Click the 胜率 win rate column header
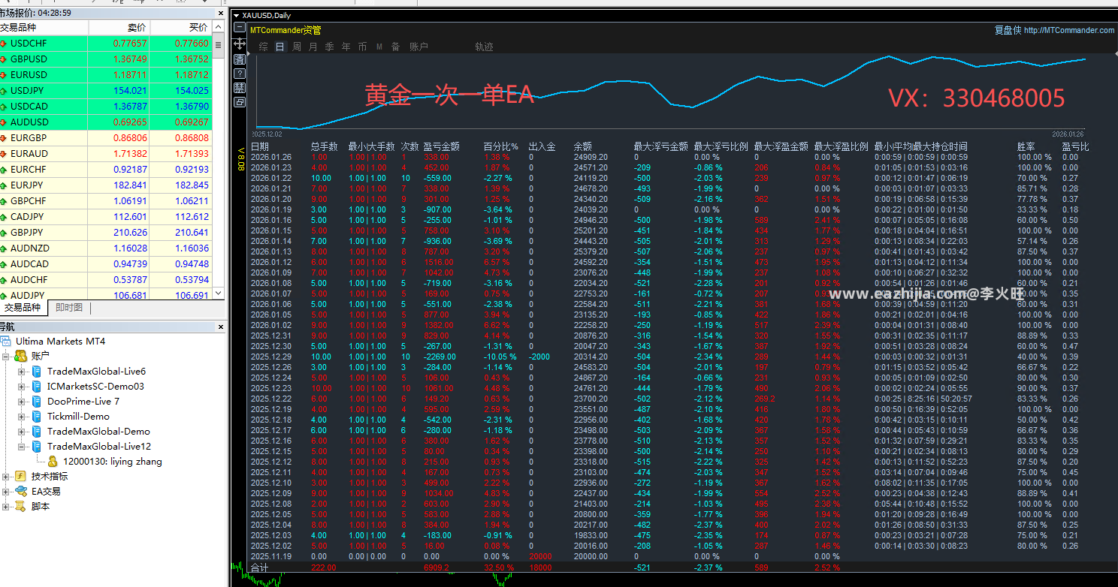 (x=1026, y=146)
